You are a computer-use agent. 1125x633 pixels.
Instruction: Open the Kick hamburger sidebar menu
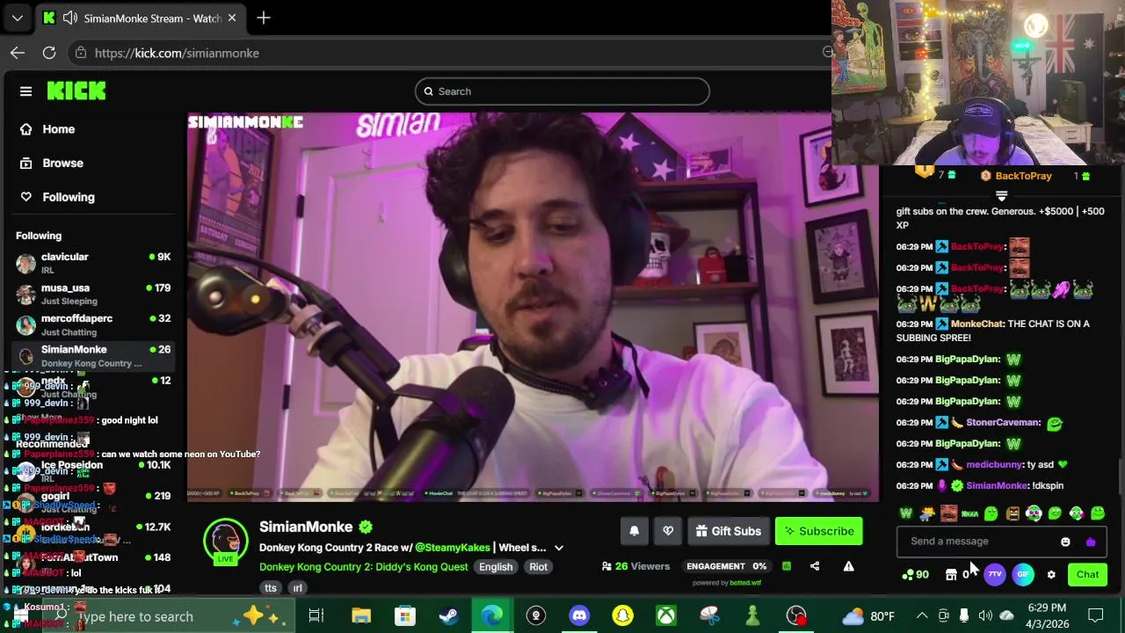tap(25, 91)
